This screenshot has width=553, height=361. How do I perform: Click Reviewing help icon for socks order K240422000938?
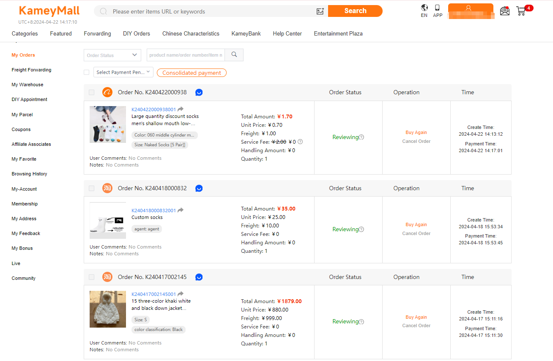coord(361,137)
